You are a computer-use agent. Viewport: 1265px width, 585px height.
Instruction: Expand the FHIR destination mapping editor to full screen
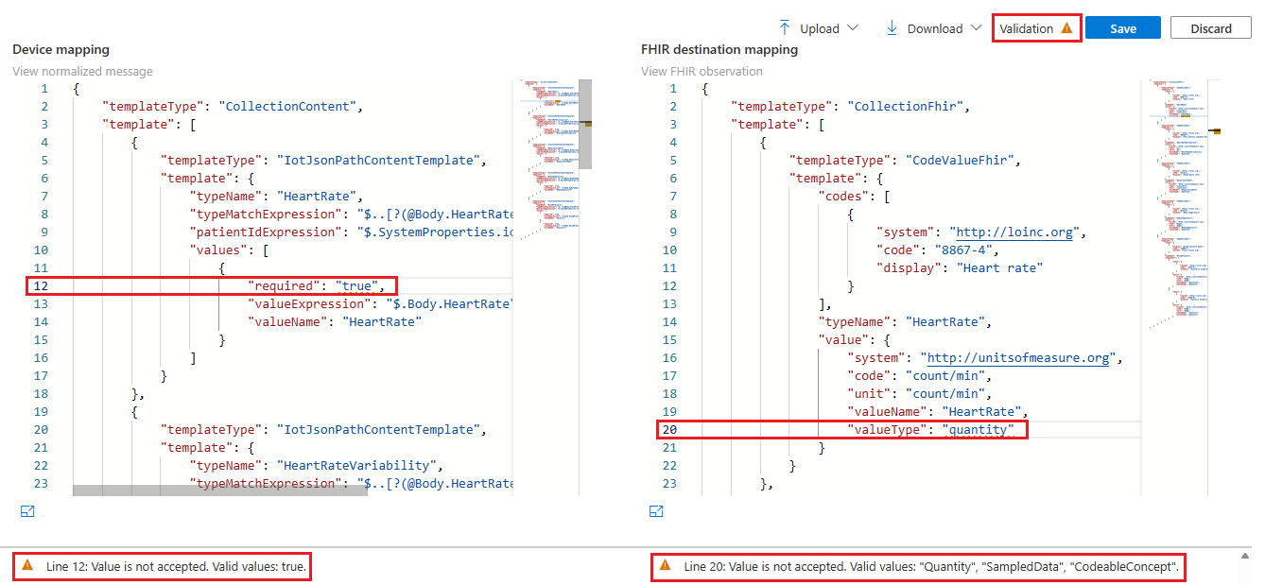click(656, 510)
